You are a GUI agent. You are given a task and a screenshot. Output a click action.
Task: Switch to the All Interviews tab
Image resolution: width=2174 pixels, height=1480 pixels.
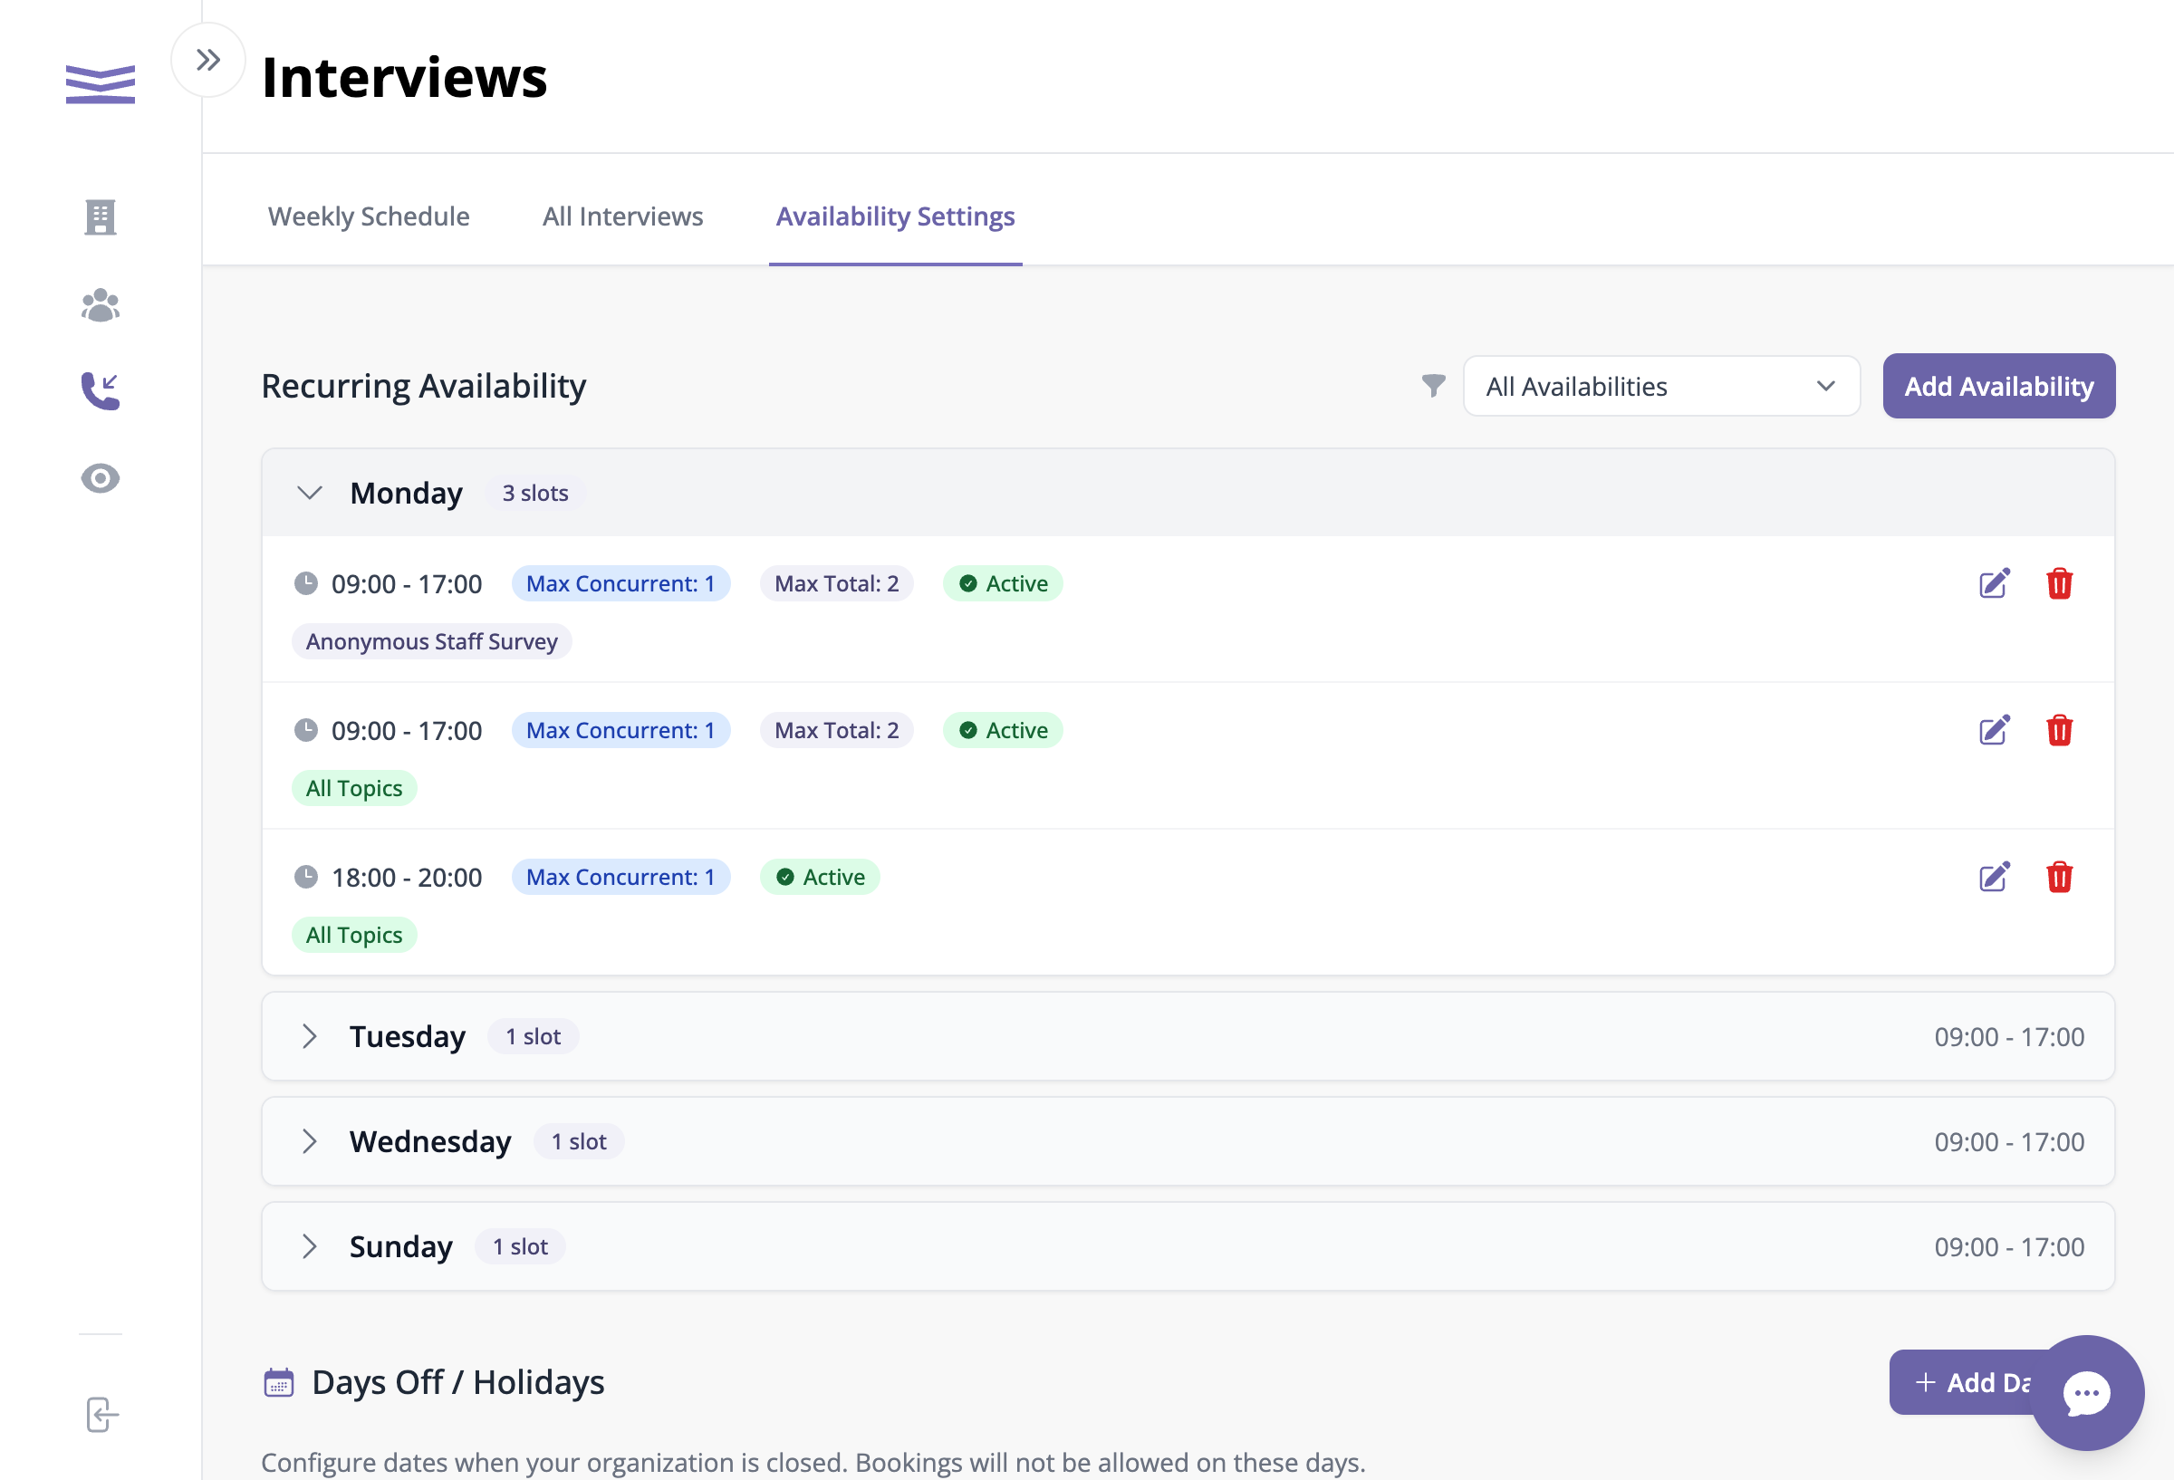(623, 216)
